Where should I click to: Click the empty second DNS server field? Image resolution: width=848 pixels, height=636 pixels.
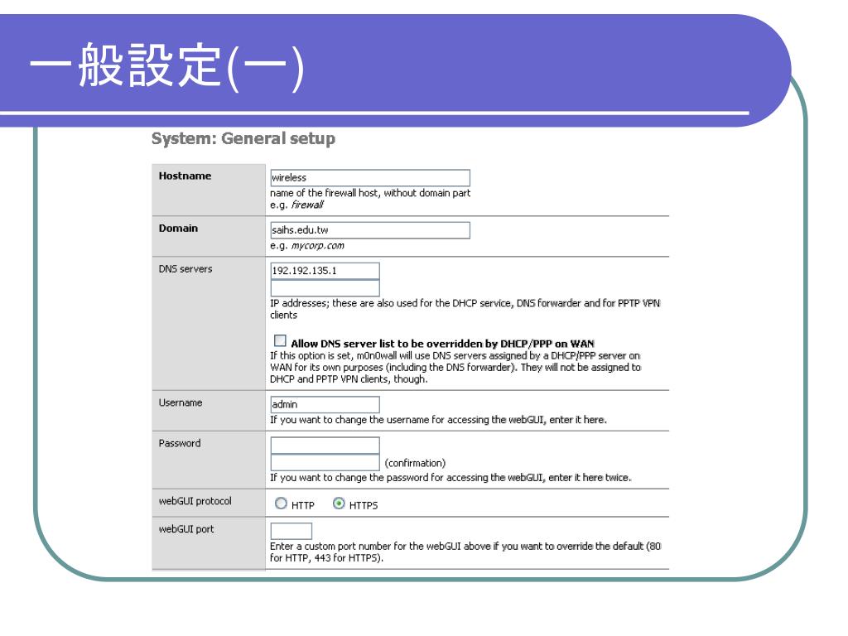[x=325, y=287]
